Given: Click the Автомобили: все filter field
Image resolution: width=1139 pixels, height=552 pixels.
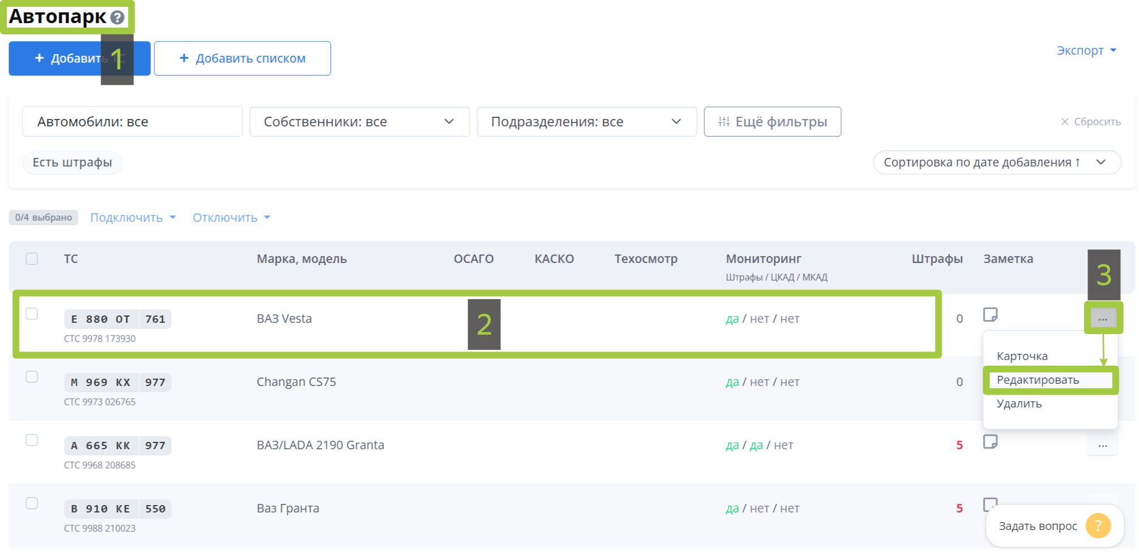Looking at the screenshot, I should pos(132,121).
